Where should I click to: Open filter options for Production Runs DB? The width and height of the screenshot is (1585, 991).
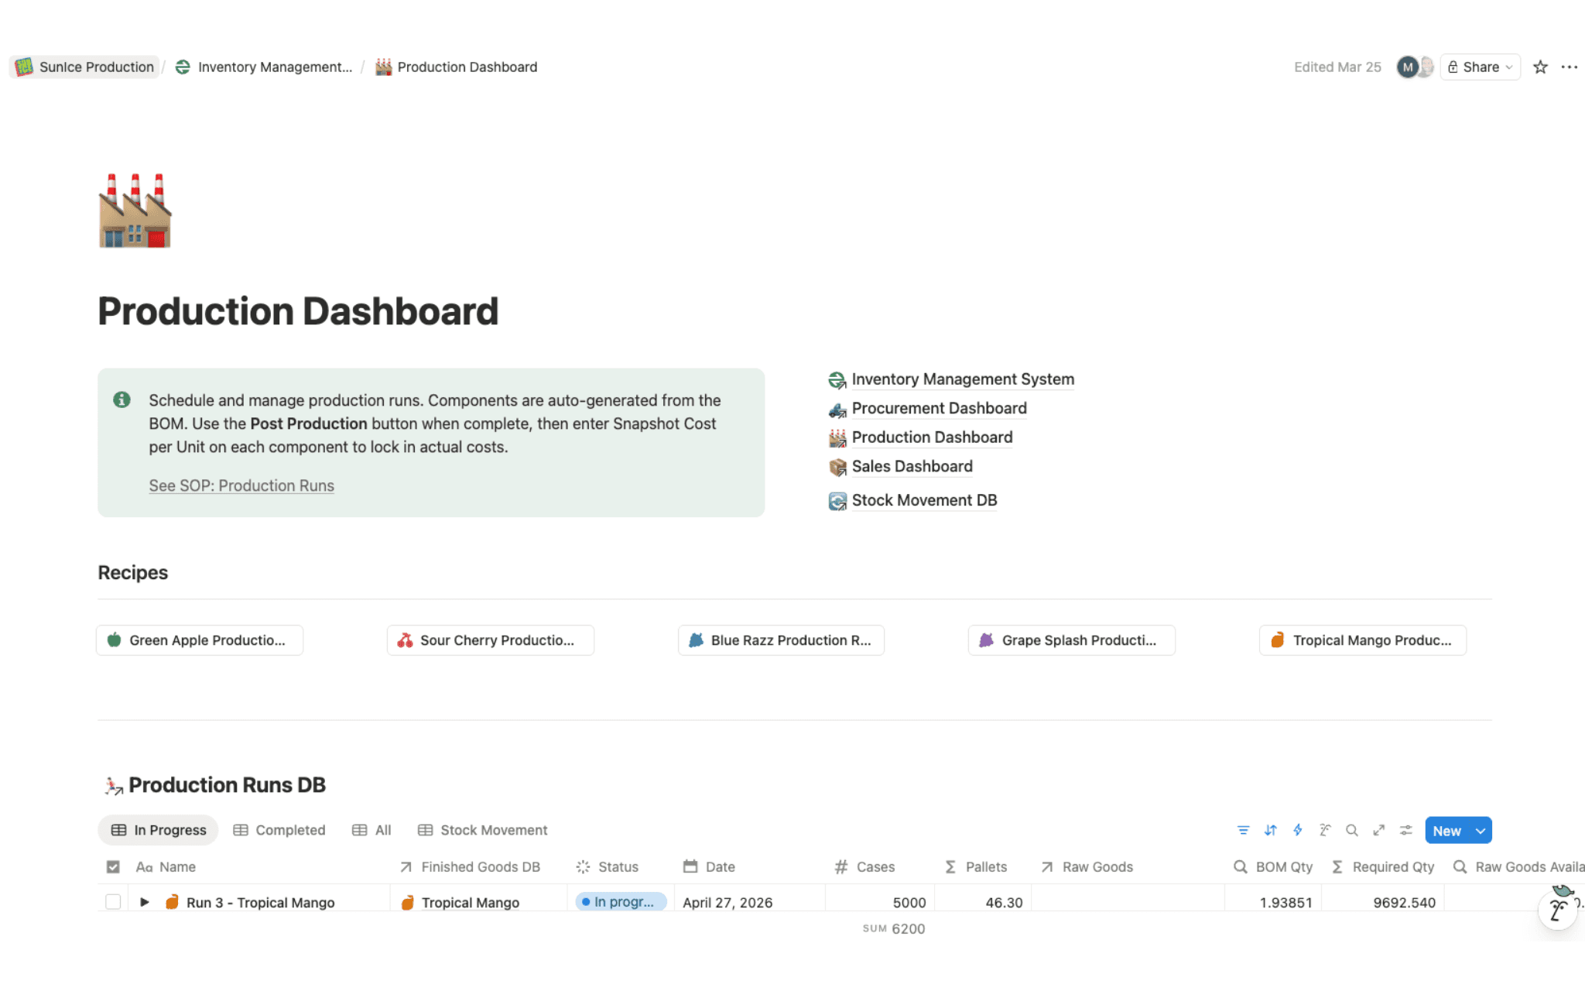1243,829
